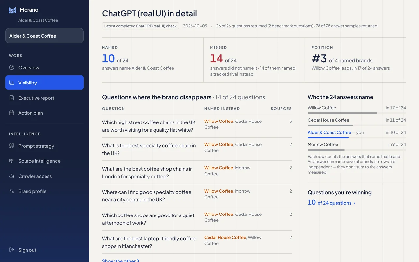Click the date 2026-10-09
The image size is (419, 262).
point(195,26)
